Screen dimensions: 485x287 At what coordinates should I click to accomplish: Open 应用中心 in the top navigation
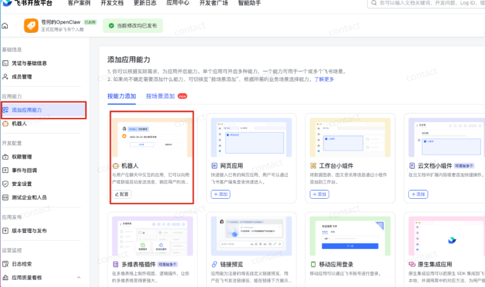178,3
